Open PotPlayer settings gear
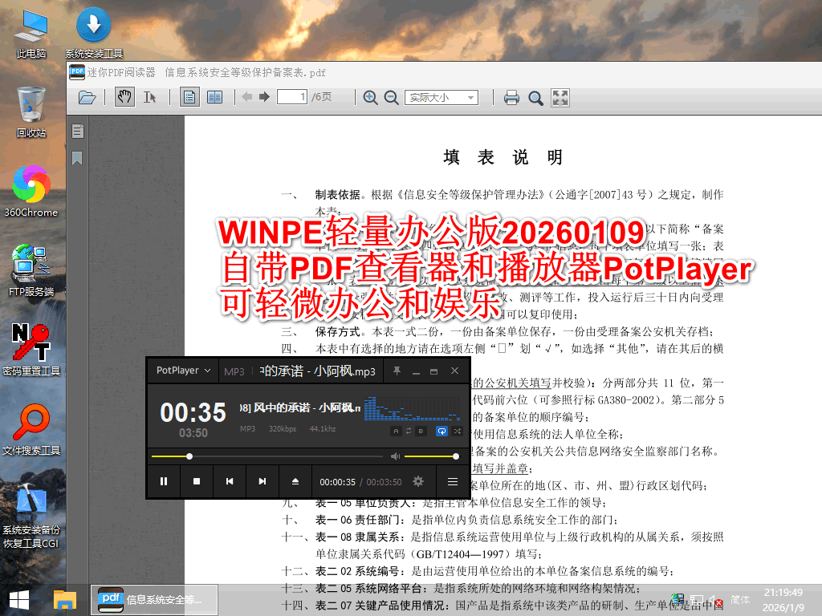This screenshot has width=822, height=616. click(x=417, y=481)
